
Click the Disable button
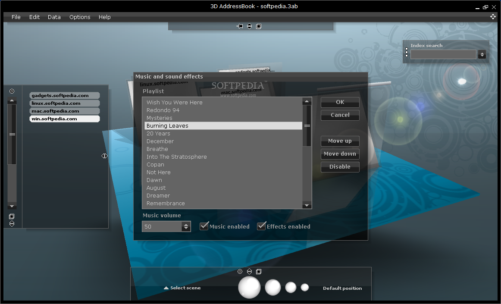click(340, 167)
